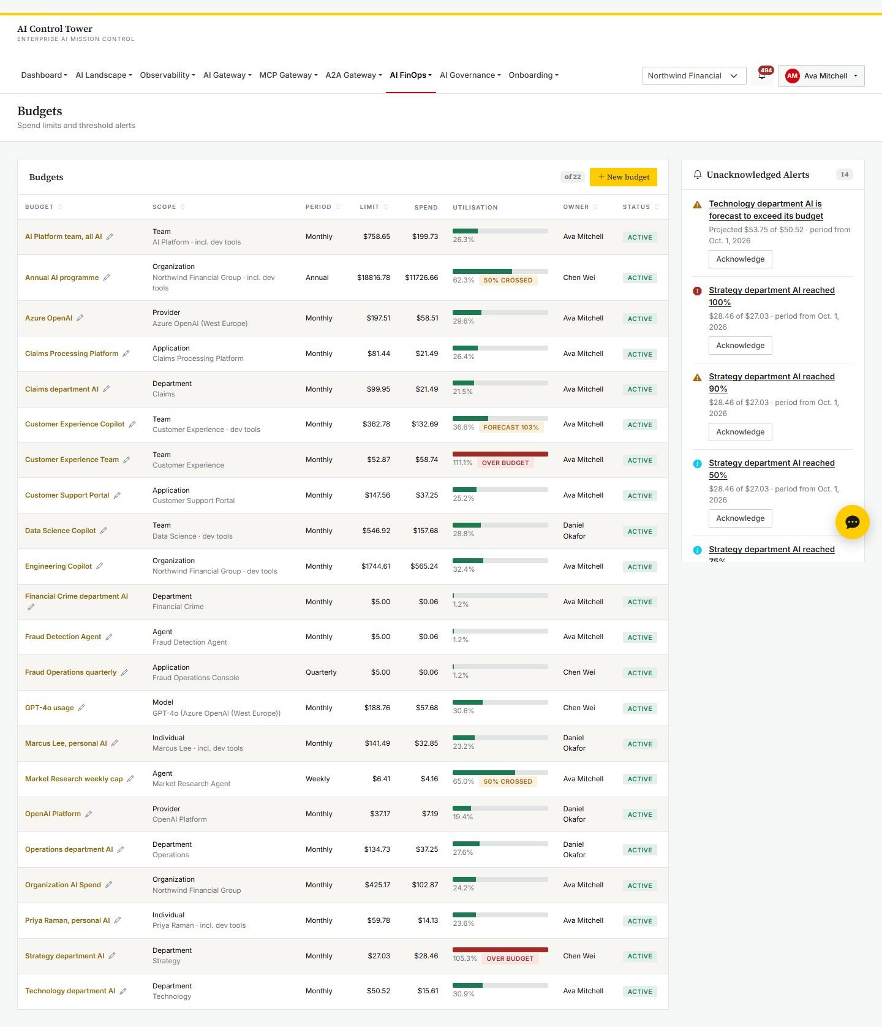This screenshot has width=882, height=1027.
Task: Open the Northwind Financial organization dropdown
Action: [x=694, y=76]
